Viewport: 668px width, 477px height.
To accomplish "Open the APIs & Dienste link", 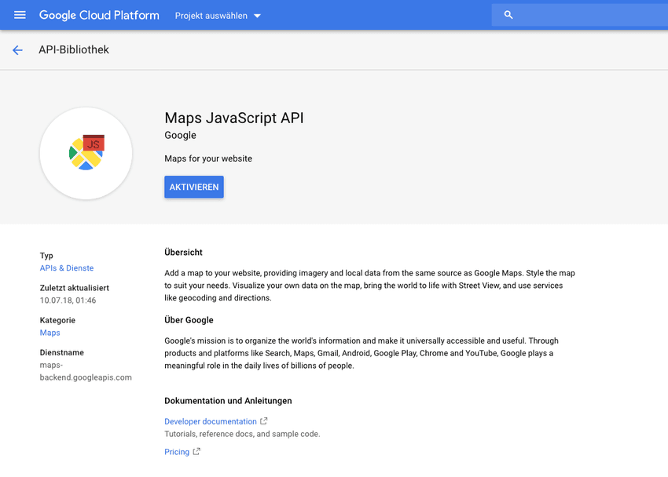I will click(x=67, y=268).
